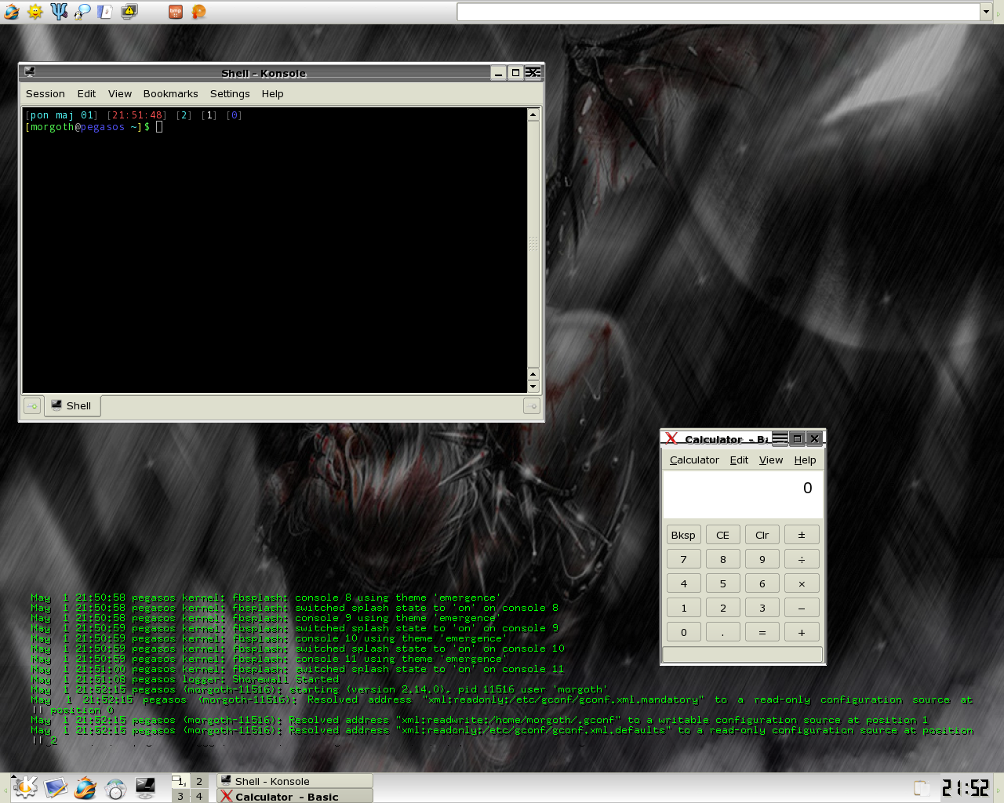Open the Psi messenger icon
The image size is (1004, 803).
click(x=59, y=12)
